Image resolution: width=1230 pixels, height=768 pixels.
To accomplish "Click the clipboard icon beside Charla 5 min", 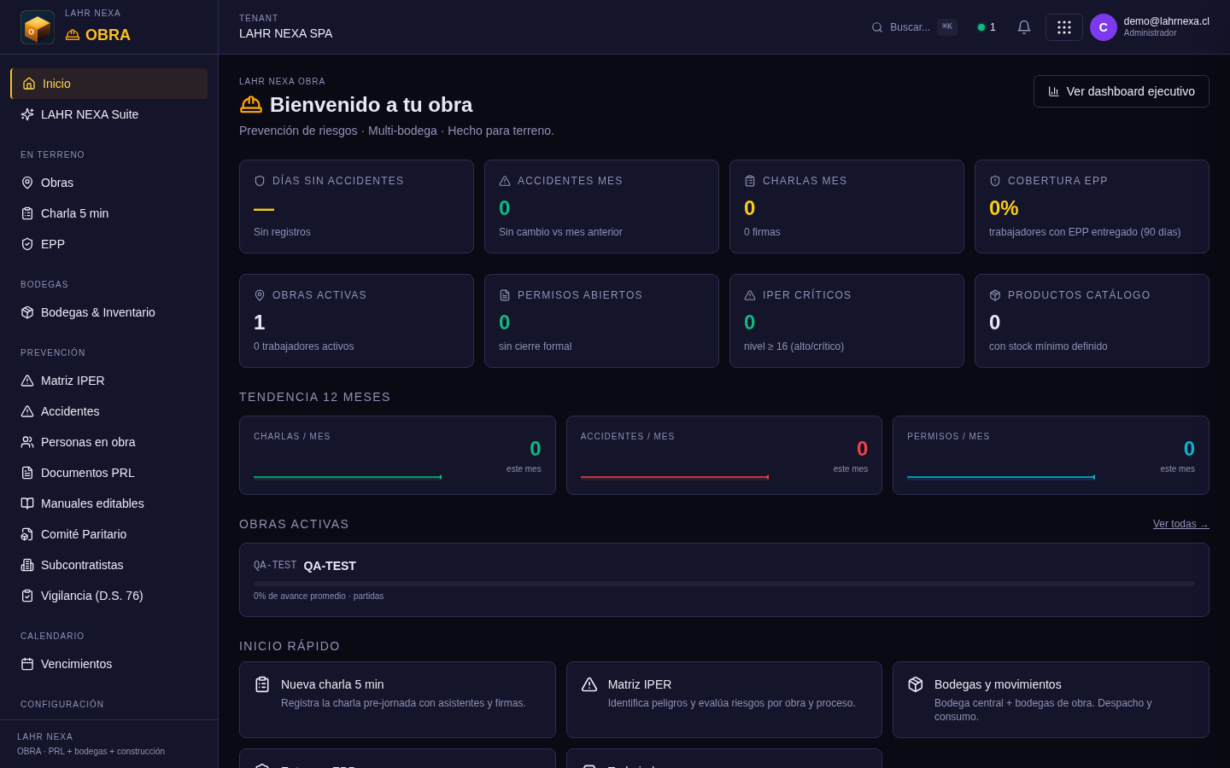I will 27,213.
